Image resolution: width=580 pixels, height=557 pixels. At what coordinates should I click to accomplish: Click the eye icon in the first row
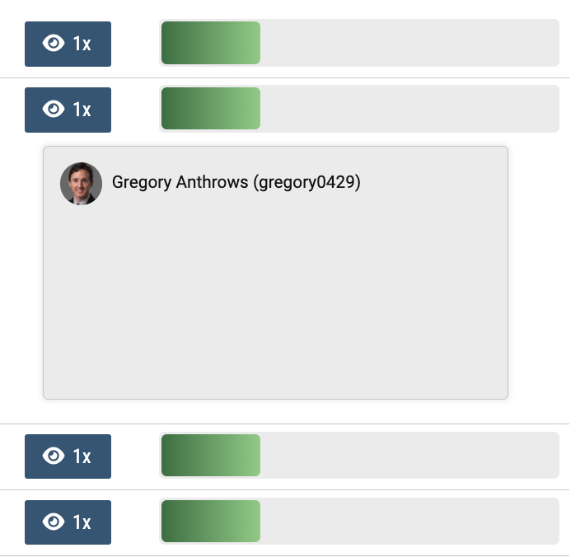click(54, 44)
